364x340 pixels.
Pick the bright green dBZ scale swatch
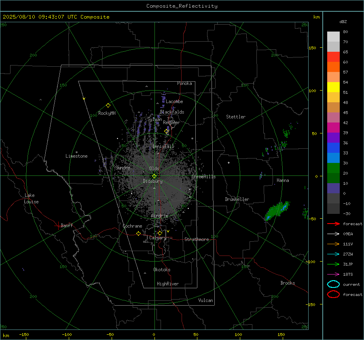tap(333, 168)
